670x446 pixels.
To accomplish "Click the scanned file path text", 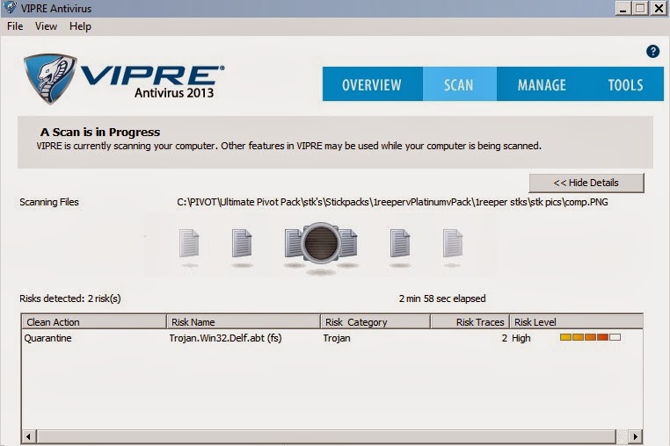I will tap(392, 202).
